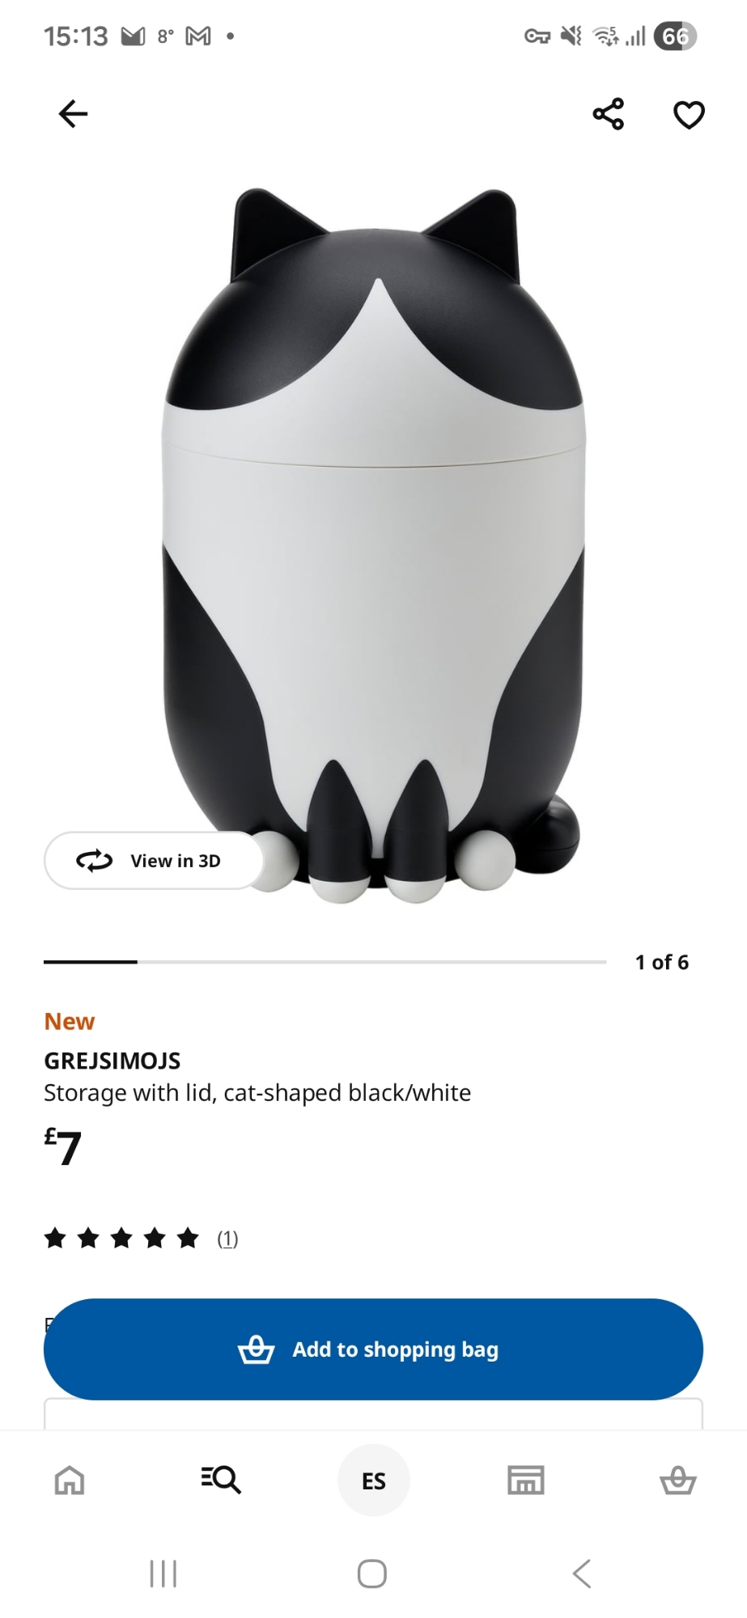
Task: Tap the image gallery progress bar
Action: coord(325,962)
